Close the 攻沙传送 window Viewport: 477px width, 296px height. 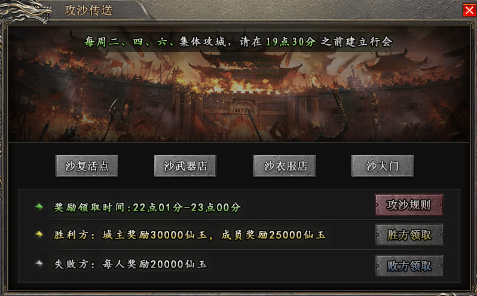click(469, 10)
